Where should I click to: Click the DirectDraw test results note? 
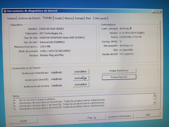62,101
